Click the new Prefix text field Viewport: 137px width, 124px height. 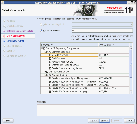(x=102, y=31)
